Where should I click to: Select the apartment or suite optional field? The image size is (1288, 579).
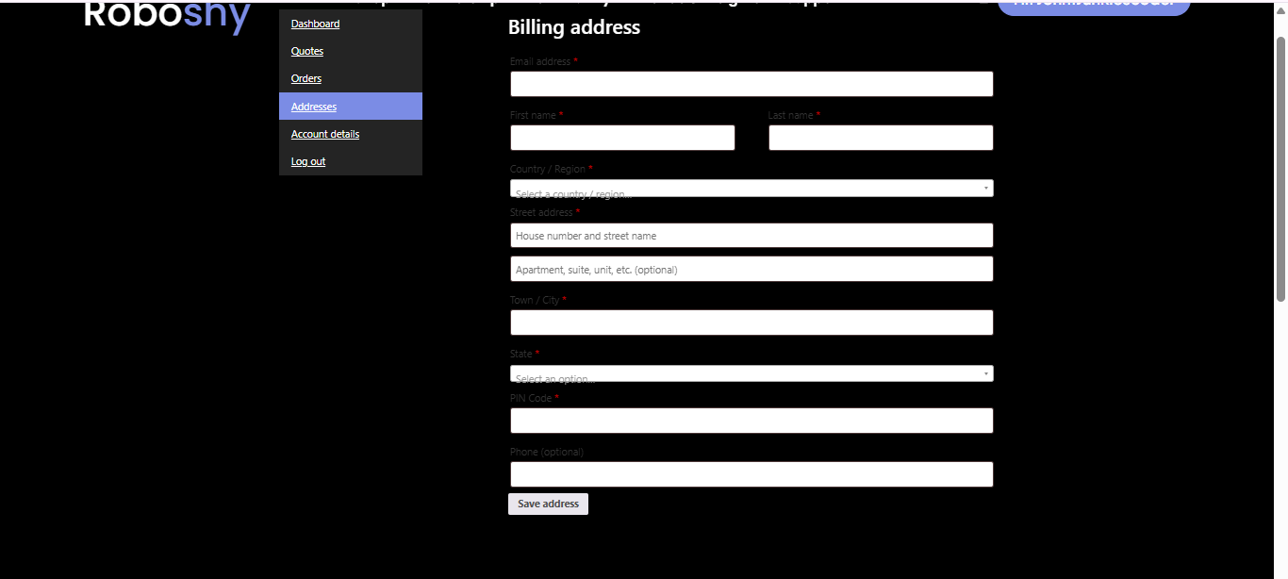pyautogui.click(x=751, y=269)
